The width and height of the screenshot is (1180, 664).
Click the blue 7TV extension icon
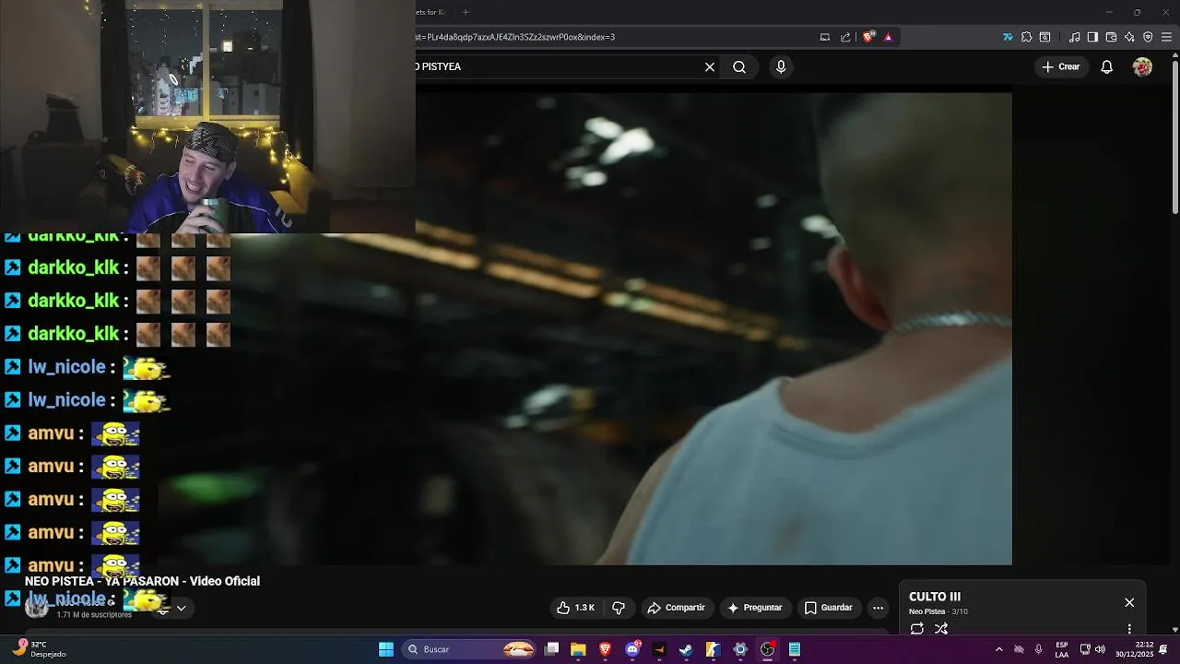coord(1008,37)
